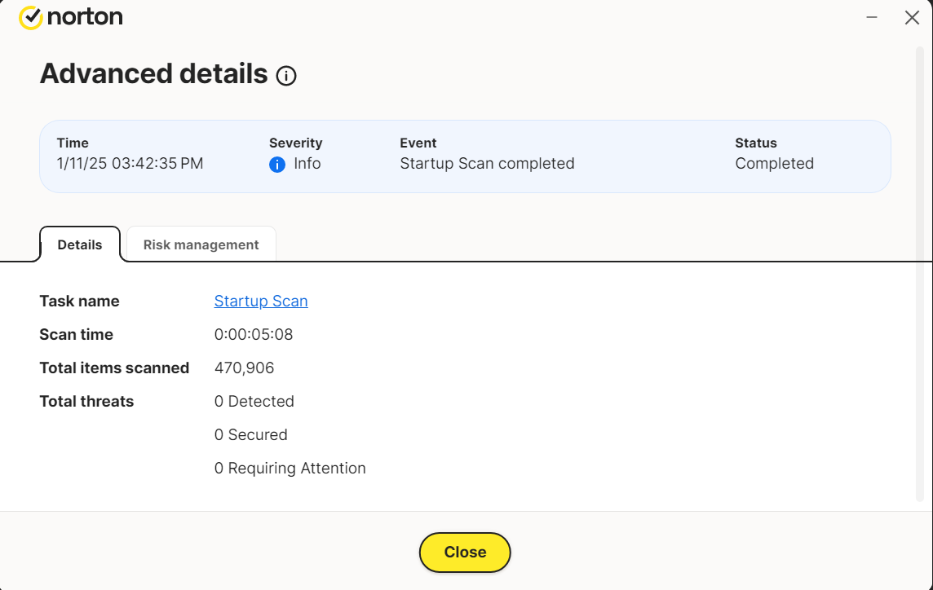Select the Details tab
The width and height of the screenshot is (933, 590).
pyautogui.click(x=80, y=244)
